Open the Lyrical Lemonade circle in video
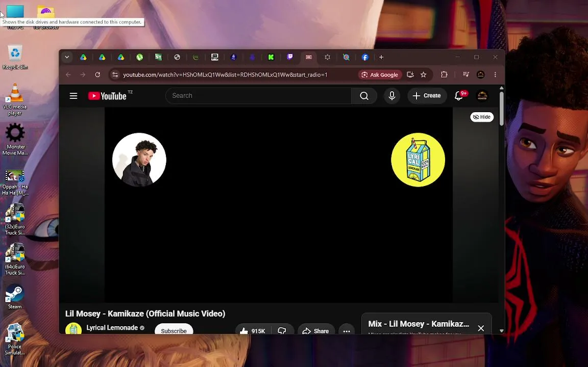The width and height of the screenshot is (588, 367). (x=418, y=160)
